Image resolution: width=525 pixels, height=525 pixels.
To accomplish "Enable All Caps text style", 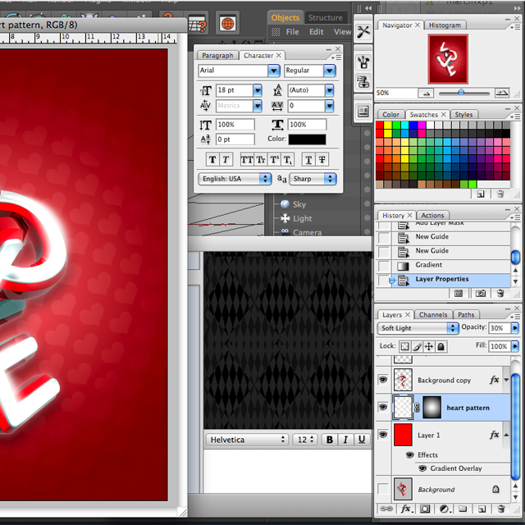I will coord(247,160).
